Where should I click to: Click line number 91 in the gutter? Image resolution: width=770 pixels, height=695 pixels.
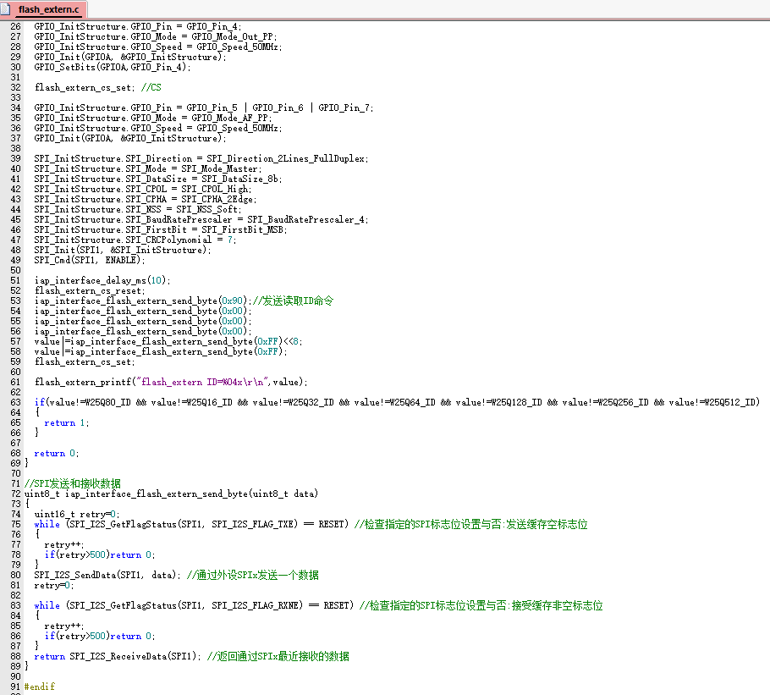coord(15,687)
